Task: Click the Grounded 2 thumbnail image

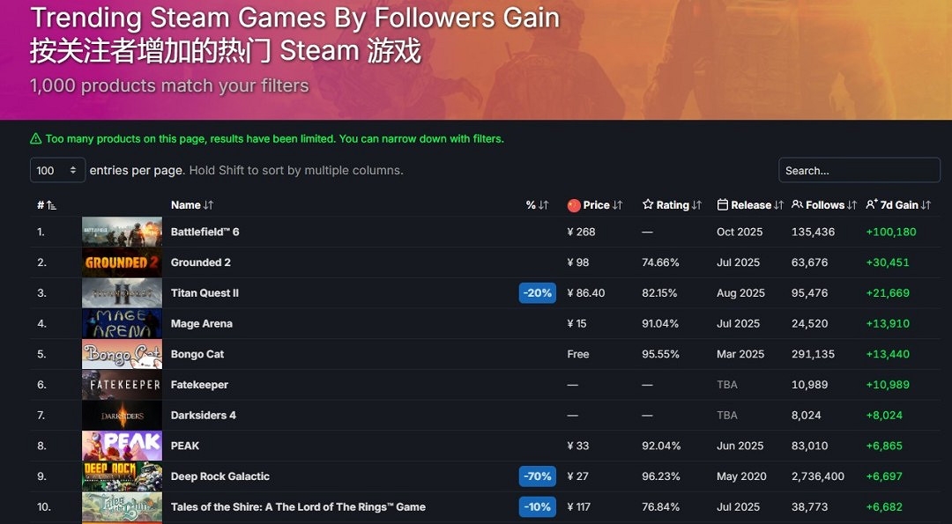Action: 122,262
